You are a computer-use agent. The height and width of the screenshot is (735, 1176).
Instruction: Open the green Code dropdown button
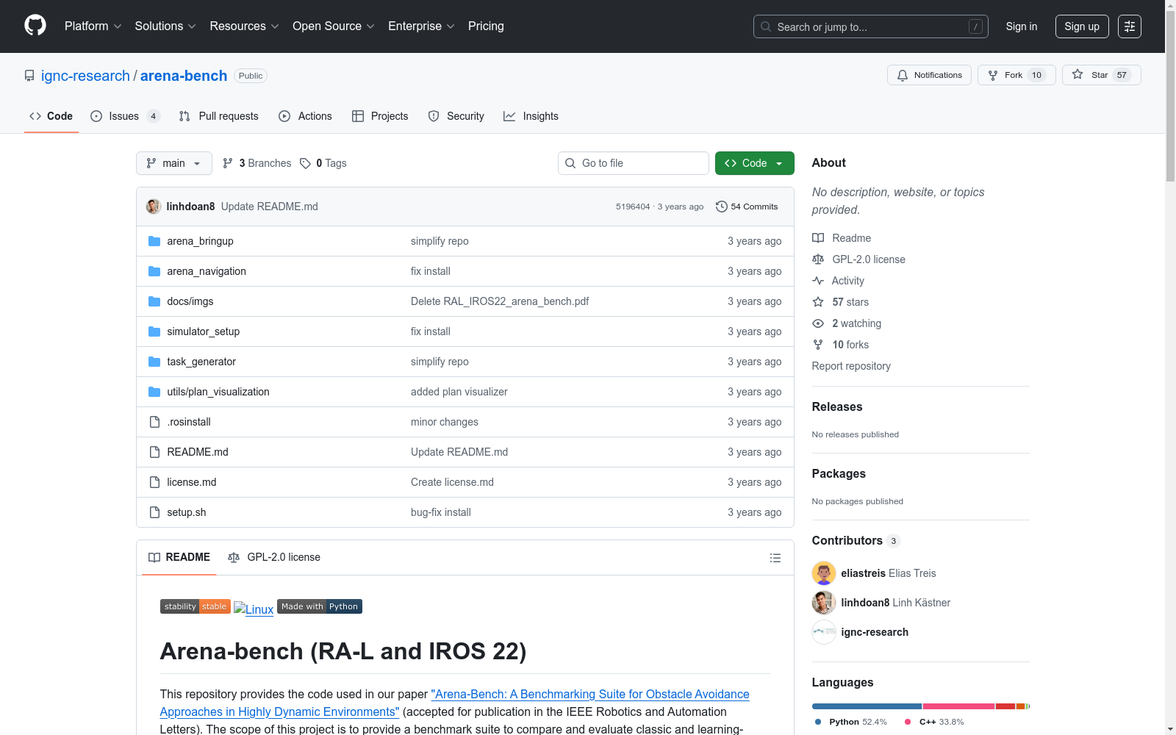(x=755, y=163)
